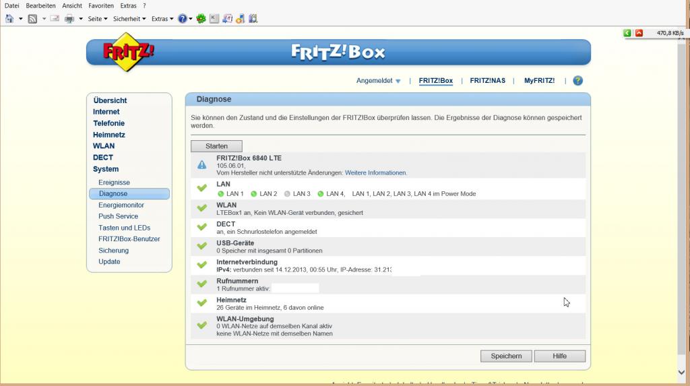Open the toolbar Extras dropdown
Viewport: 690px width, 386px height.
(162, 19)
